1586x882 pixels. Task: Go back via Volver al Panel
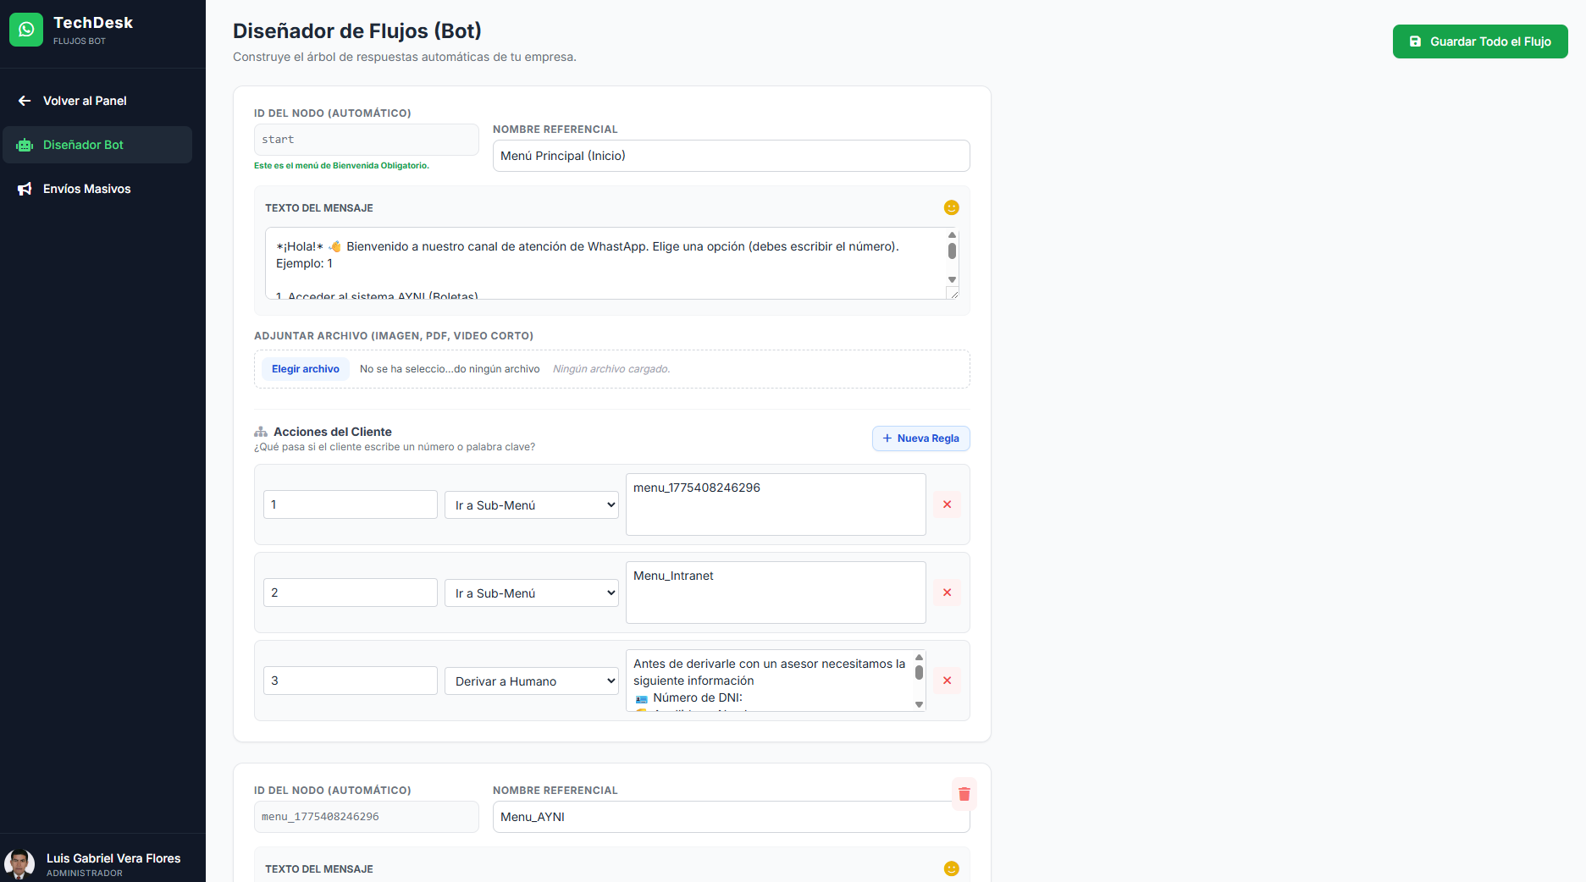[85, 101]
